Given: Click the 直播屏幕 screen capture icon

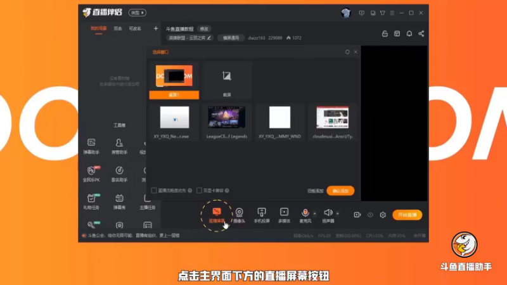Looking at the screenshot, I should click(x=216, y=212).
